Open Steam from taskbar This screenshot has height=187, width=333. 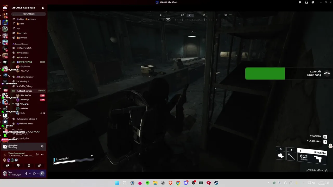click(x=216, y=183)
